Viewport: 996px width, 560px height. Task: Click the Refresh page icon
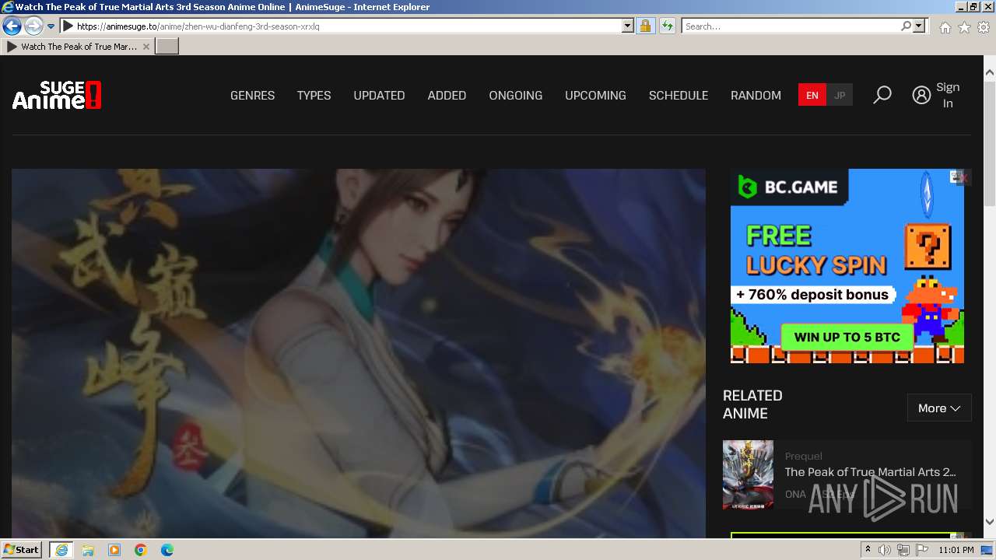(x=667, y=26)
